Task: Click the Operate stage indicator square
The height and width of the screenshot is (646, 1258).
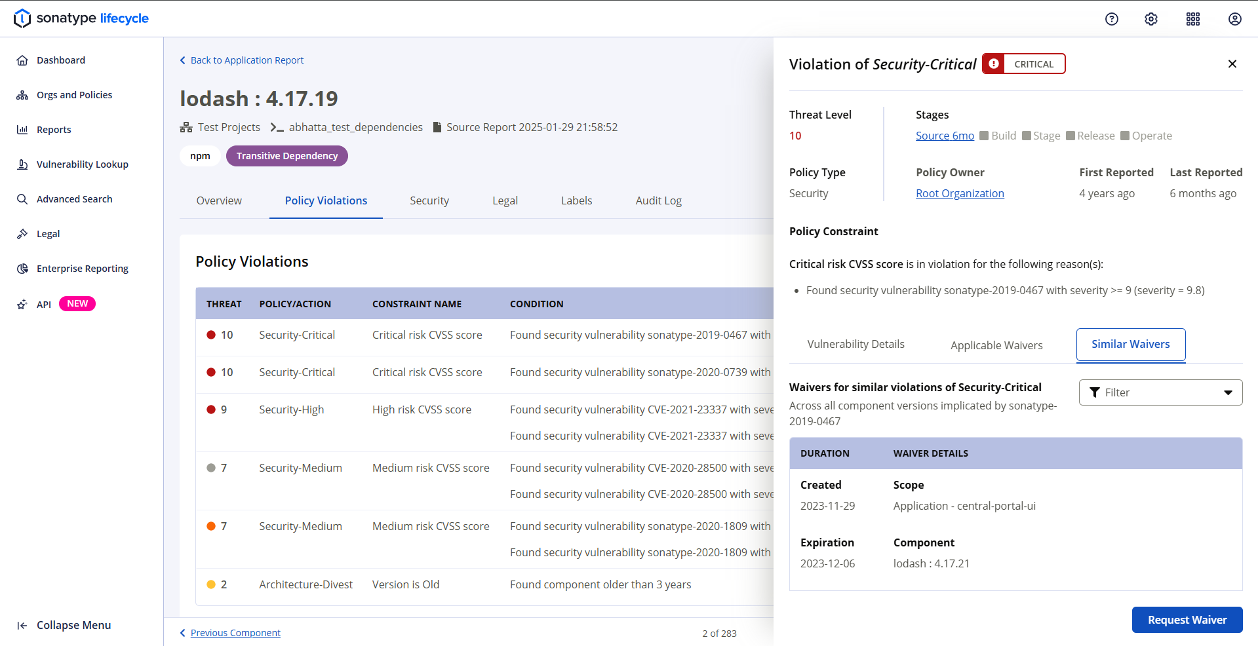Action: tap(1125, 136)
